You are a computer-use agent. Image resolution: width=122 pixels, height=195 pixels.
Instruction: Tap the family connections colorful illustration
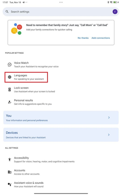point(17,29)
